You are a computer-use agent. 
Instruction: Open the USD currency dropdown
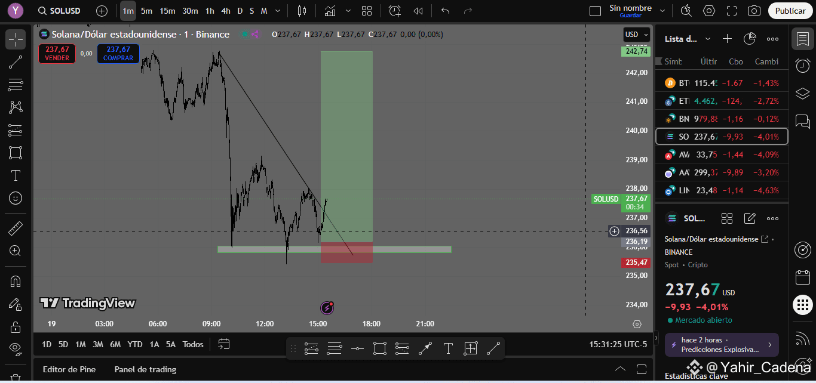coord(637,35)
